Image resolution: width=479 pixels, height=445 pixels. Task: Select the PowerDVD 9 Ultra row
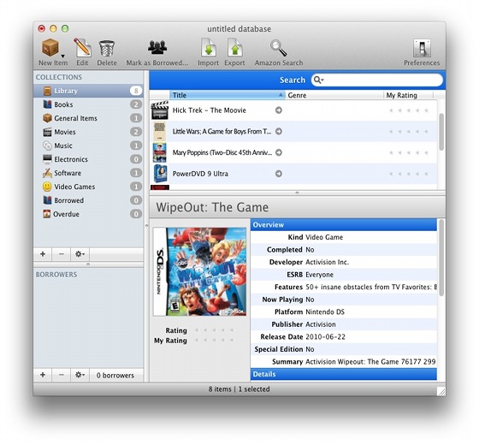[293, 174]
